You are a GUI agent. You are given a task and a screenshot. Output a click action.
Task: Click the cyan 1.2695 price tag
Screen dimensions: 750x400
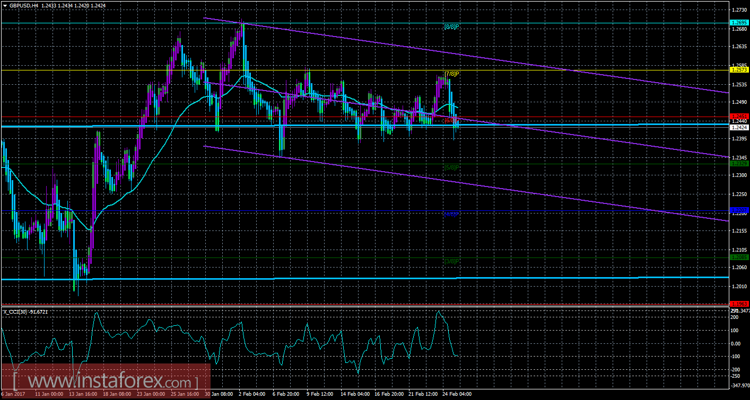click(739, 23)
